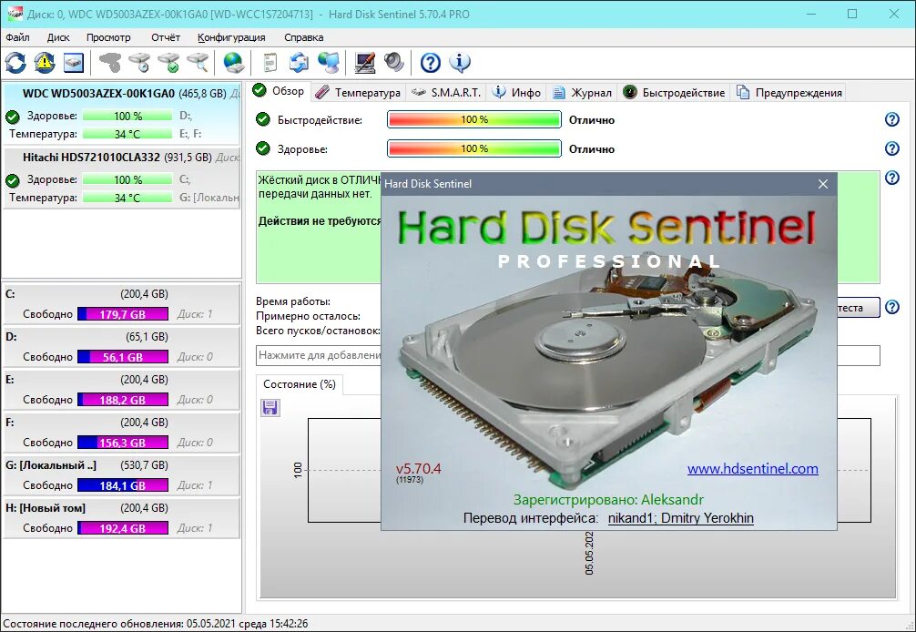The width and height of the screenshot is (916, 632).
Task: Click help icon next to Быстродействие bar
Action: coord(892,119)
